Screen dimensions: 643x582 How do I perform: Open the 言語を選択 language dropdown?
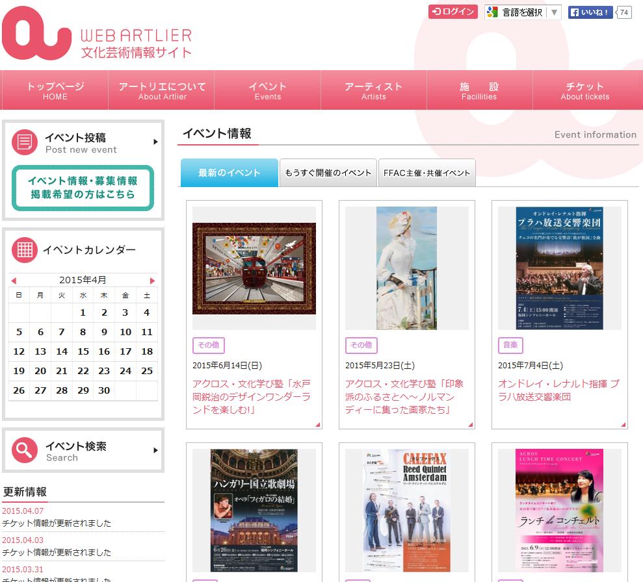(x=522, y=12)
